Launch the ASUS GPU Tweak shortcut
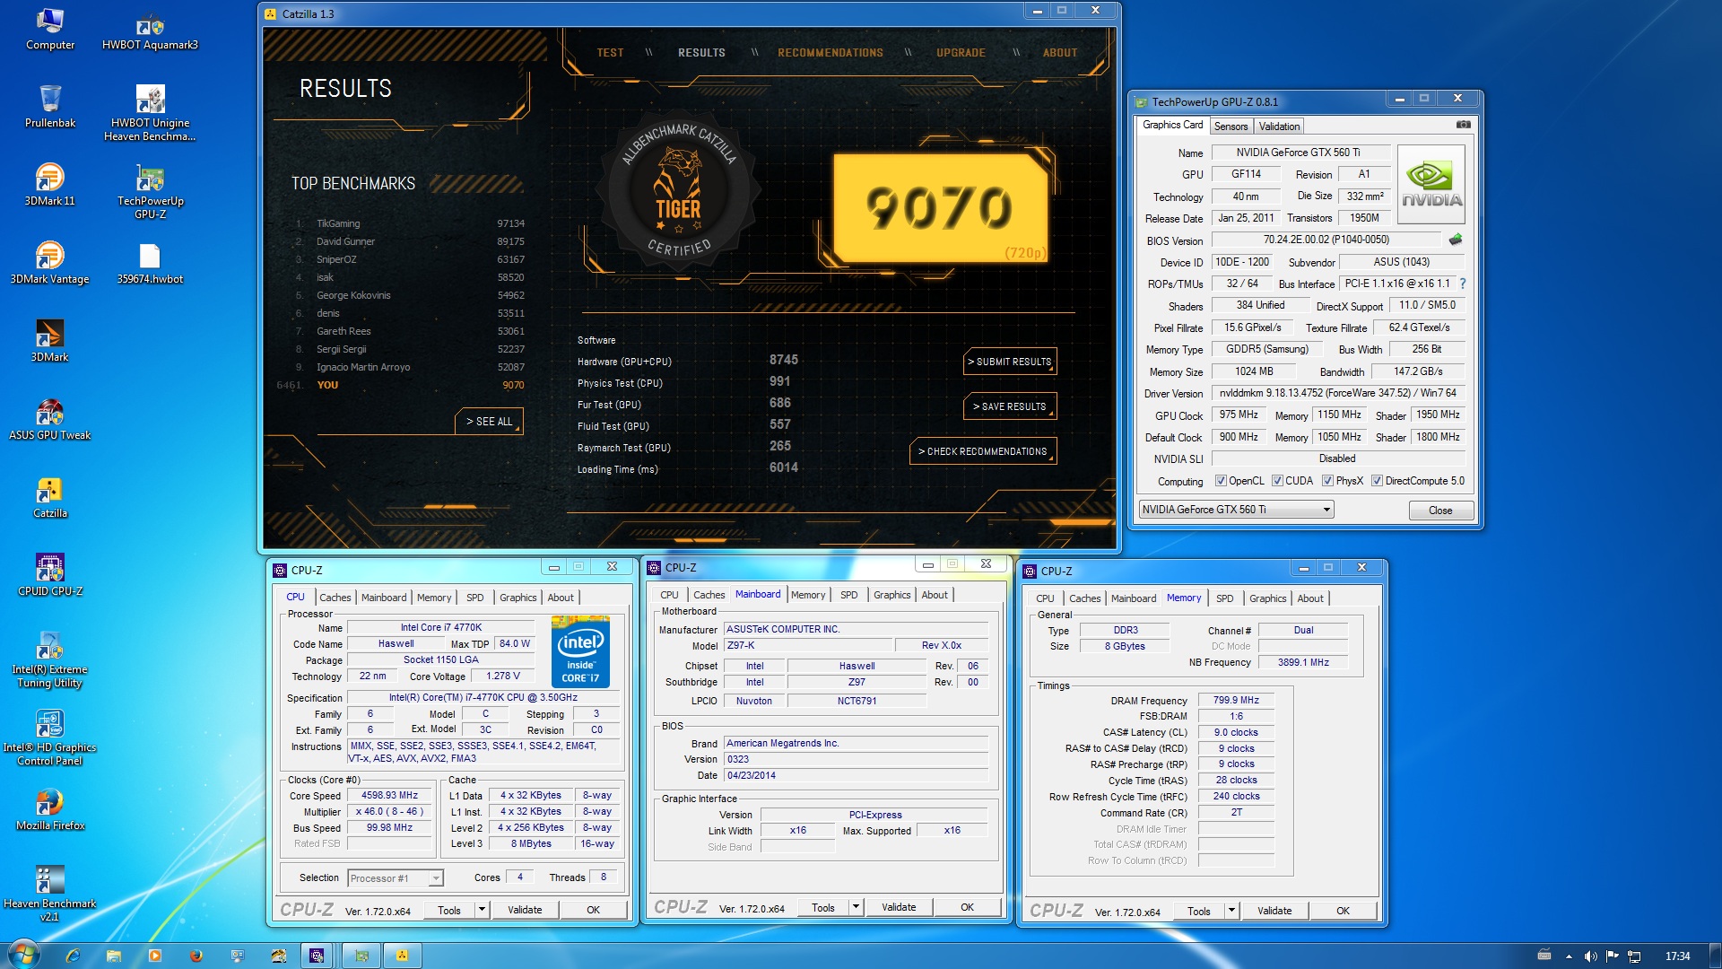Image resolution: width=1722 pixels, height=969 pixels. (x=50, y=419)
